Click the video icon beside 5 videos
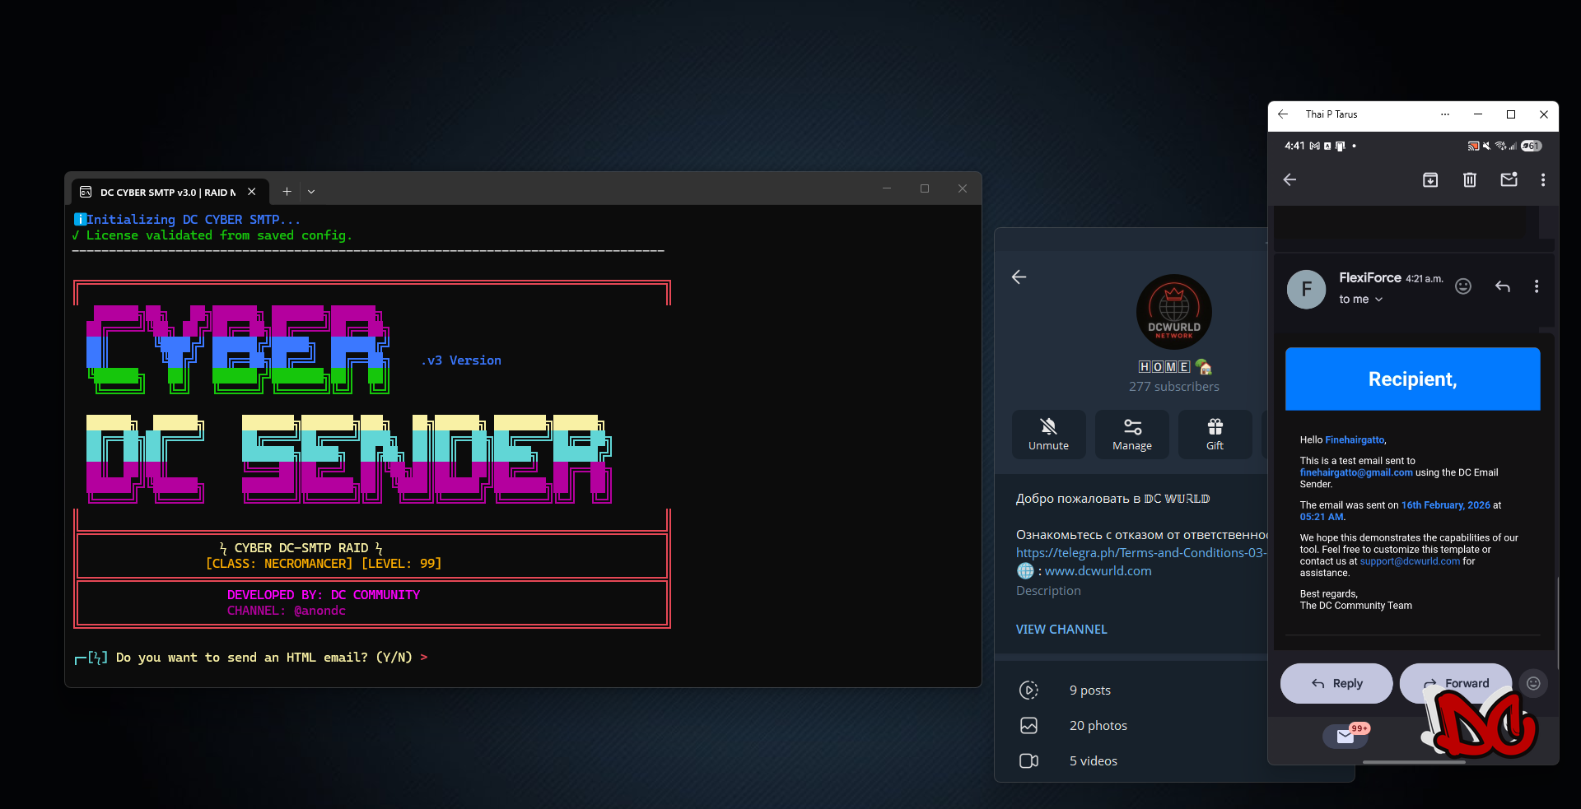This screenshot has height=809, width=1581. [1028, 760]
